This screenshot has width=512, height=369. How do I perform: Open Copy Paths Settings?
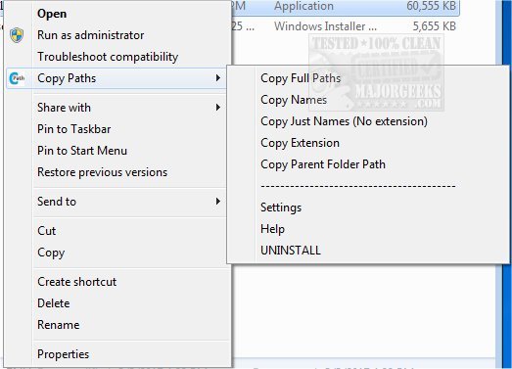click(281, 208)
